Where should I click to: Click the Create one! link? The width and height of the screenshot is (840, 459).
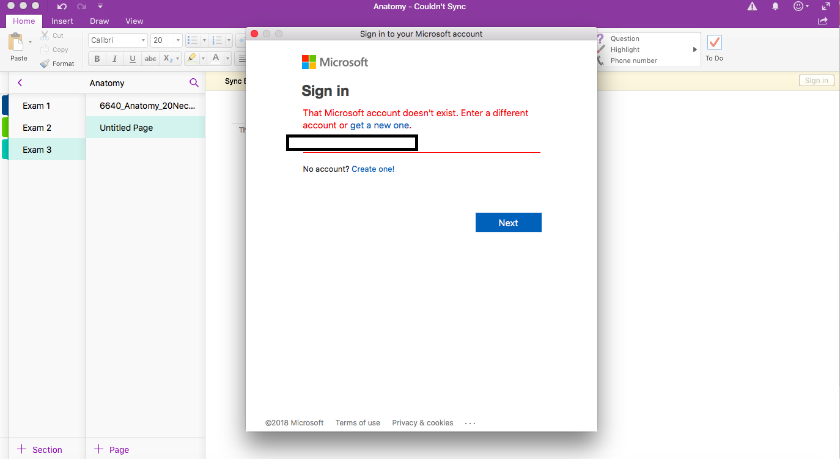373,169
